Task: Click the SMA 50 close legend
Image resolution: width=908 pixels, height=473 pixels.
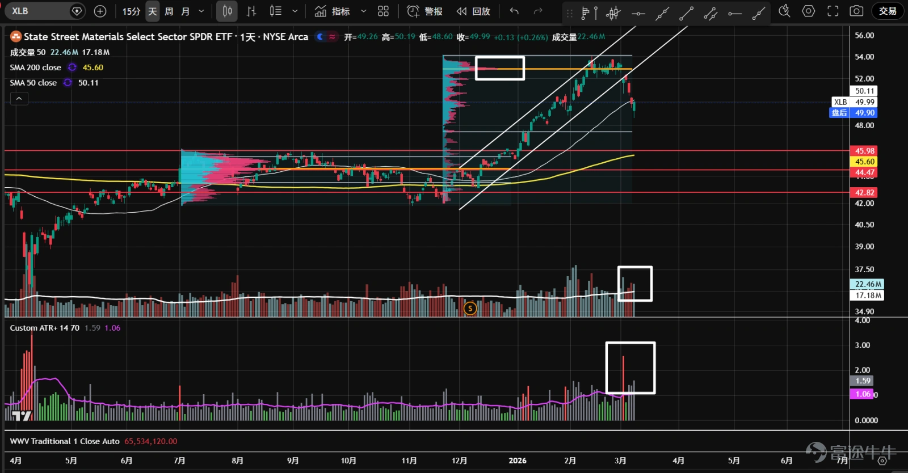Action: pos(33,83)
